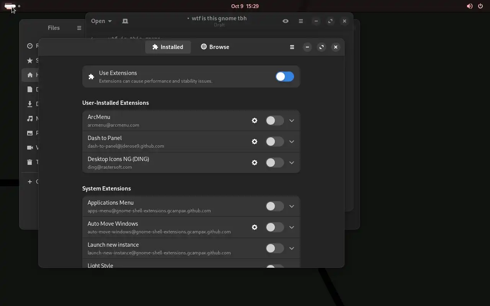Click the Files window title

54,28
